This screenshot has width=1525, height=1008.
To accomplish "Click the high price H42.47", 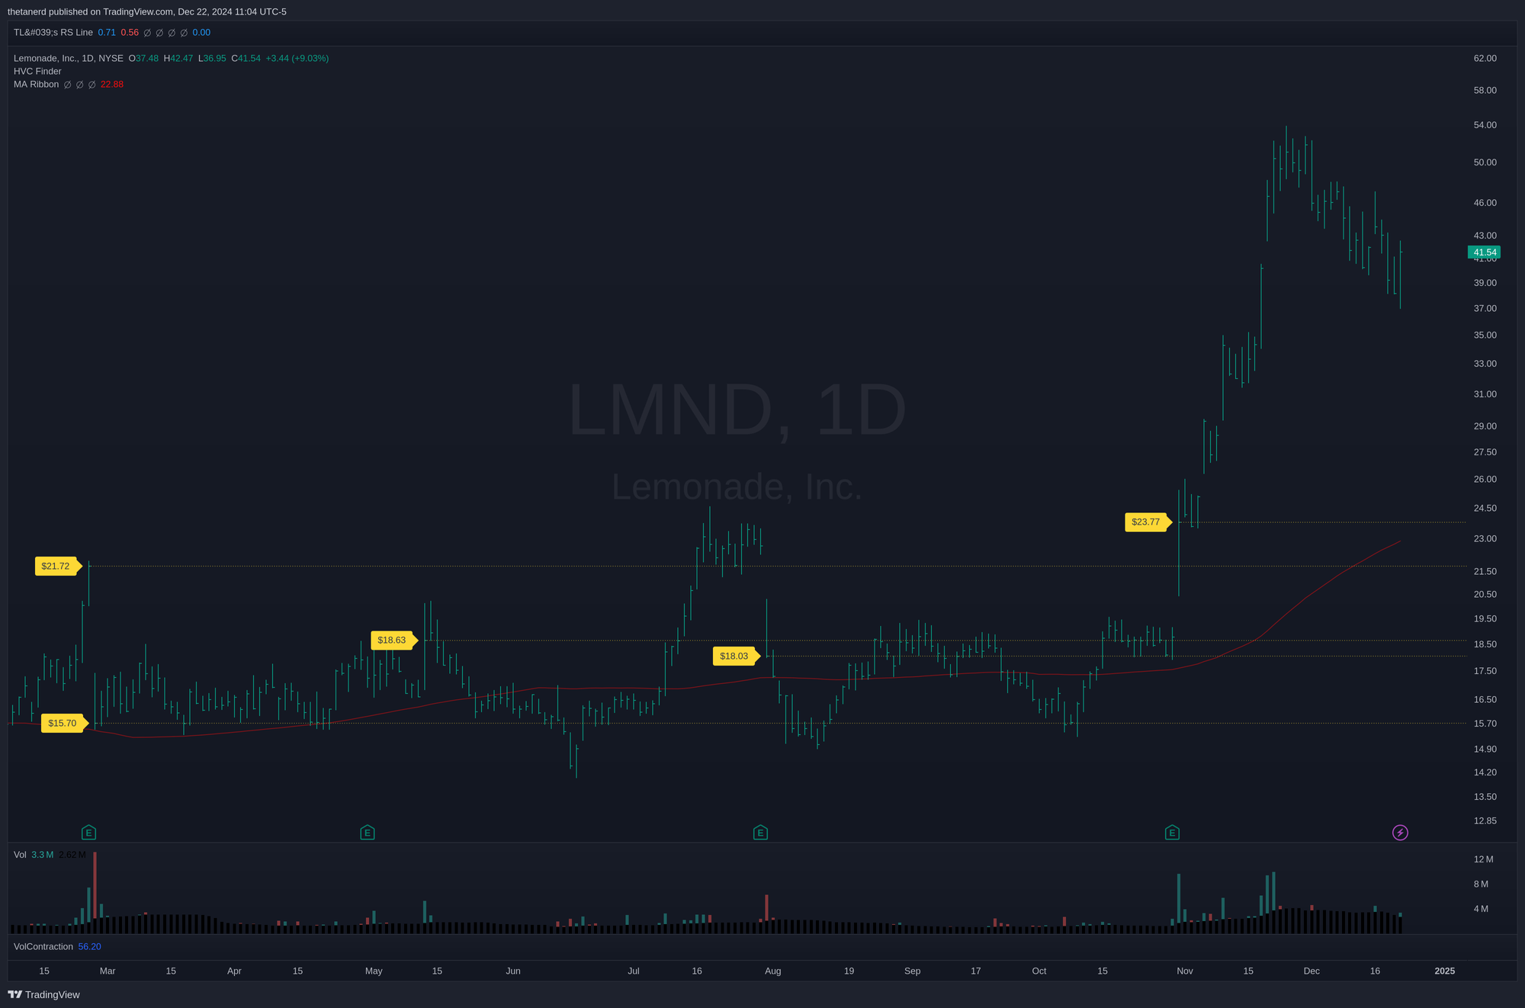I will tap(178, 59).
